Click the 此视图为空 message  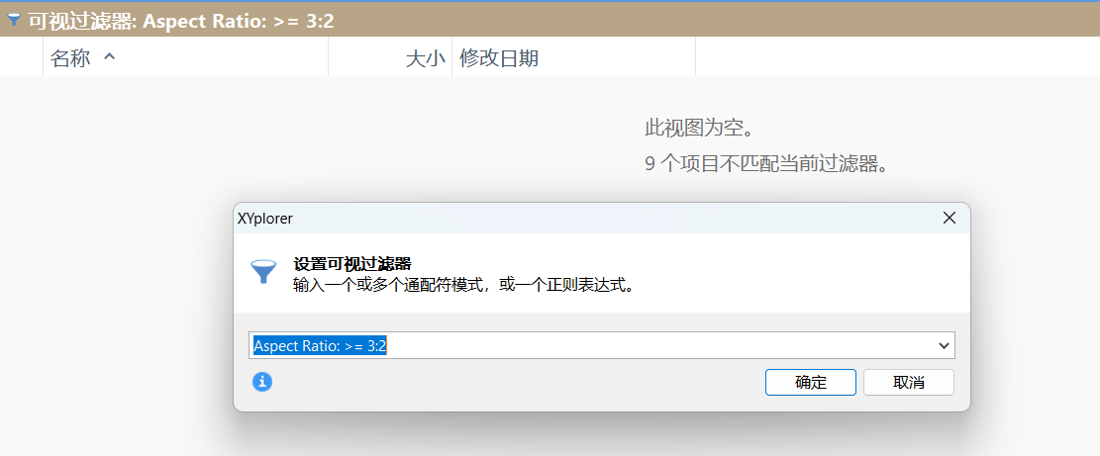pos(699,129)
